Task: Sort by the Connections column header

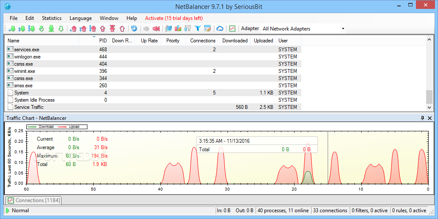Action: pos(202,41)
